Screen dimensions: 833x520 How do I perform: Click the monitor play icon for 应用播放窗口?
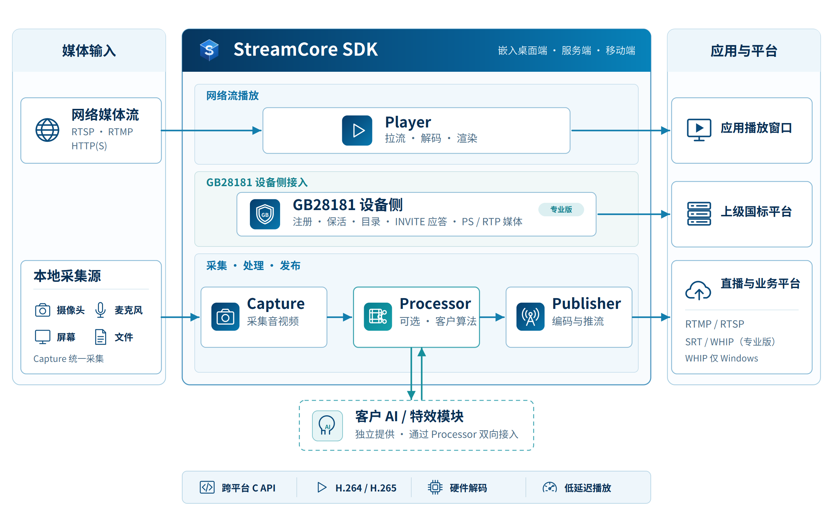tap(699, 130)
